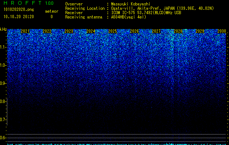Click the 2023 time marker
This screenshot has width=229, height=145.
coord(69,31)
